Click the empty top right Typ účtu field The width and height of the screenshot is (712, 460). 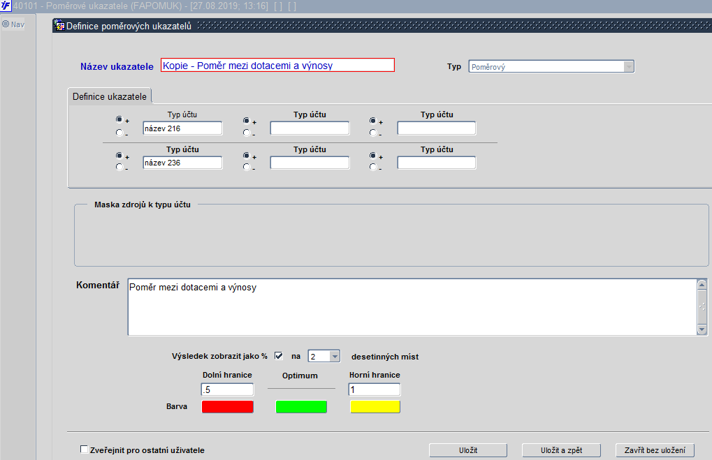(437, 128)
